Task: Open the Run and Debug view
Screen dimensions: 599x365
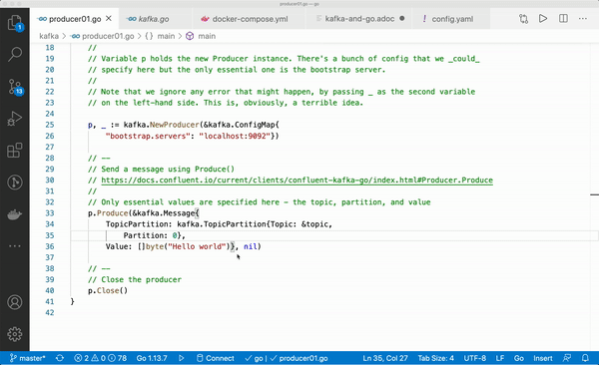Action: [15, 119]
